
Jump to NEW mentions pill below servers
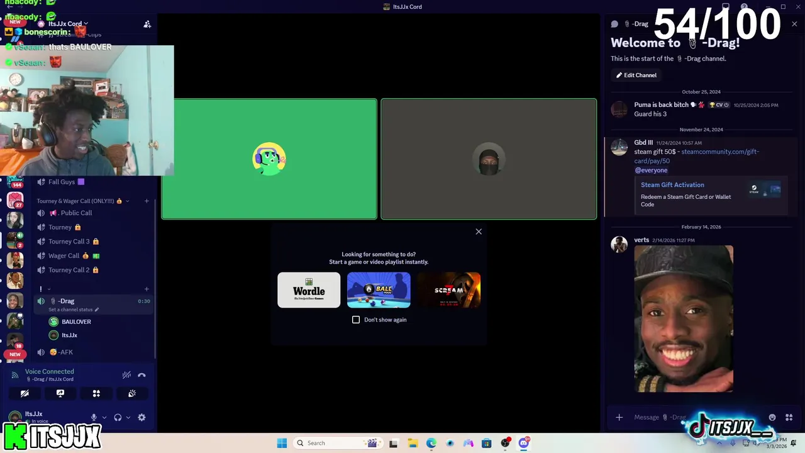tap(15, 354)
